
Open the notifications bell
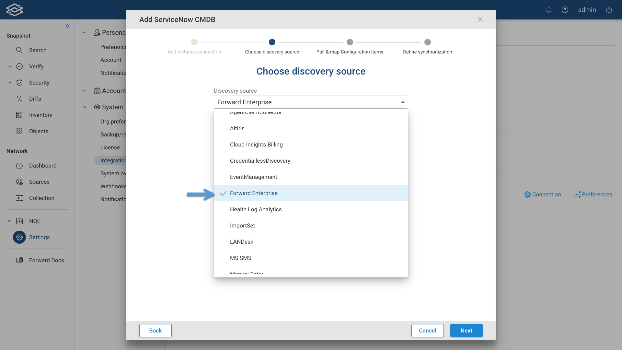point(549,10)
